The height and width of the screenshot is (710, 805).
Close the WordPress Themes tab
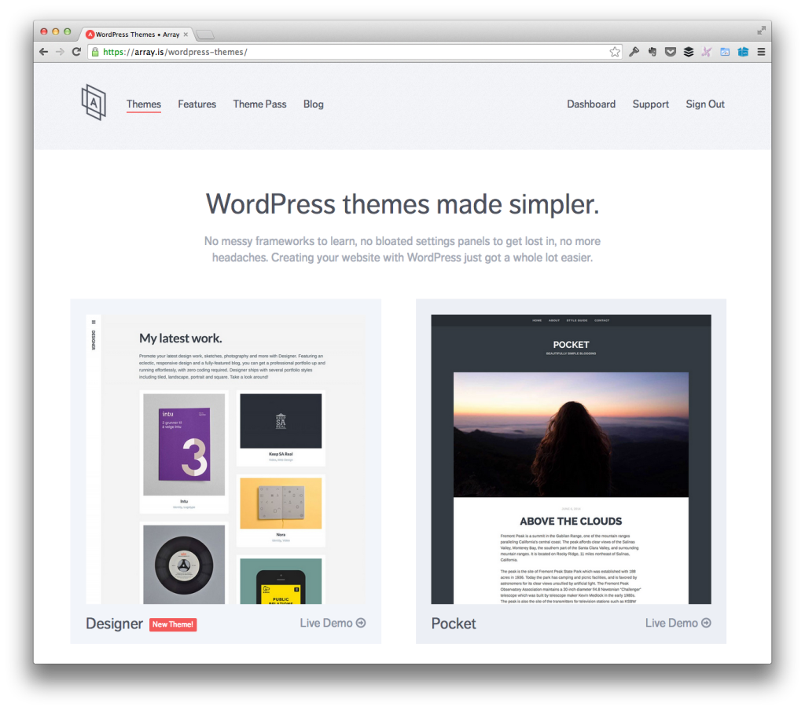[186, 35]
